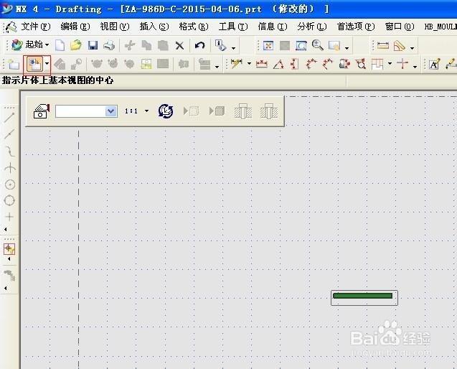Click the Print (printer) icon
The width and height of the screenshot is (457, 369).
coord(109,45)
